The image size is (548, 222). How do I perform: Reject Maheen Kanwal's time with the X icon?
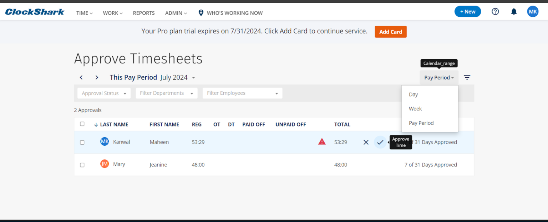click(366, 142)
